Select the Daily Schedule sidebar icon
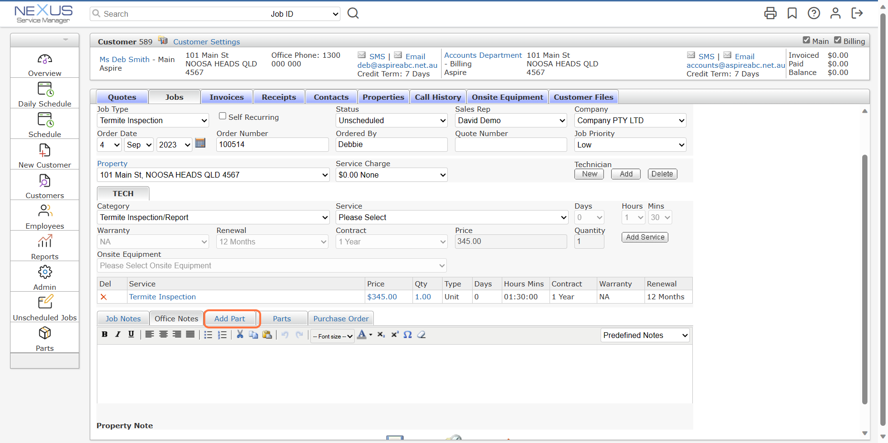 click(x=44, y=92)
